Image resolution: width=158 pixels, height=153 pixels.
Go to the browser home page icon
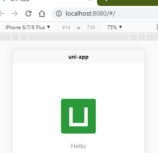pos(42,14)
